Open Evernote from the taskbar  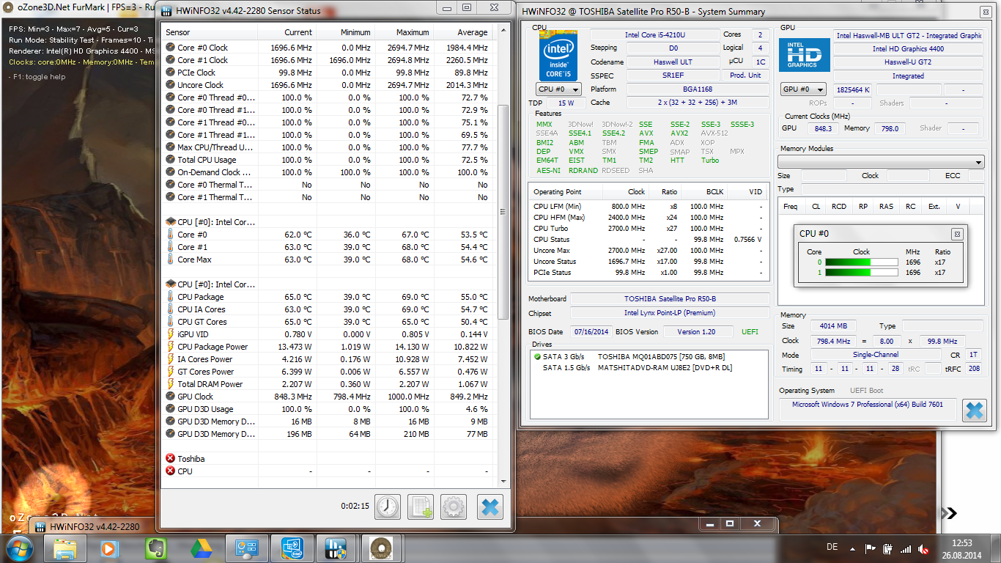155,548
